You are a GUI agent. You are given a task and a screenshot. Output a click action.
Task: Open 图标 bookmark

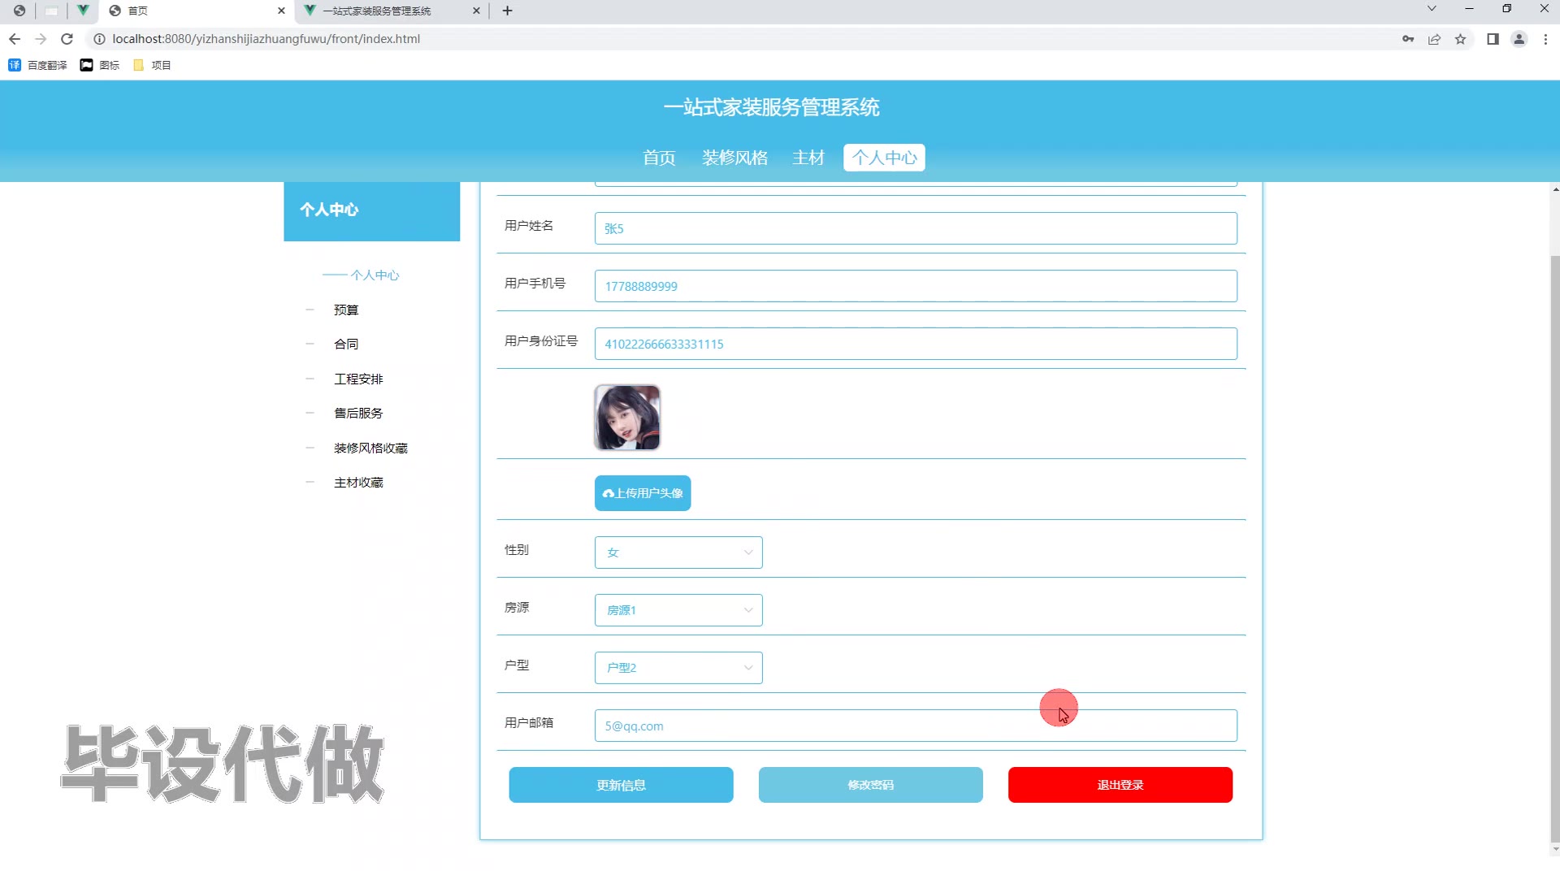coord(100,65)
